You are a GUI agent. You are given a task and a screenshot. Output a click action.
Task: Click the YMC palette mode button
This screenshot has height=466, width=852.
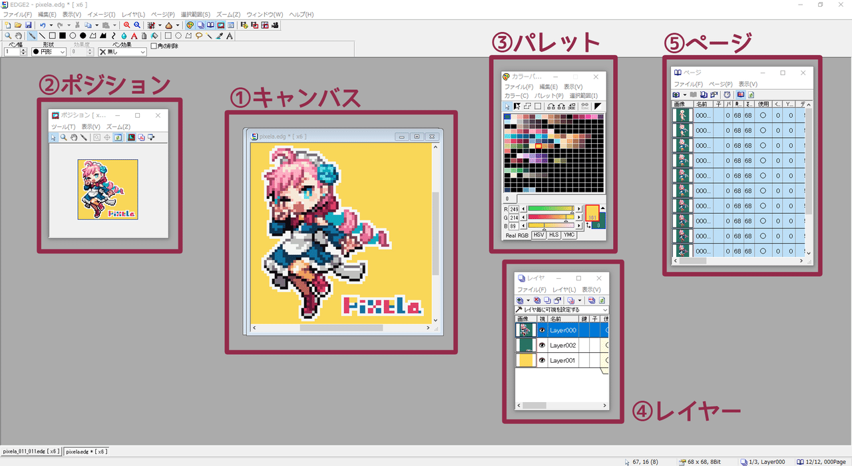coord(569,234)
